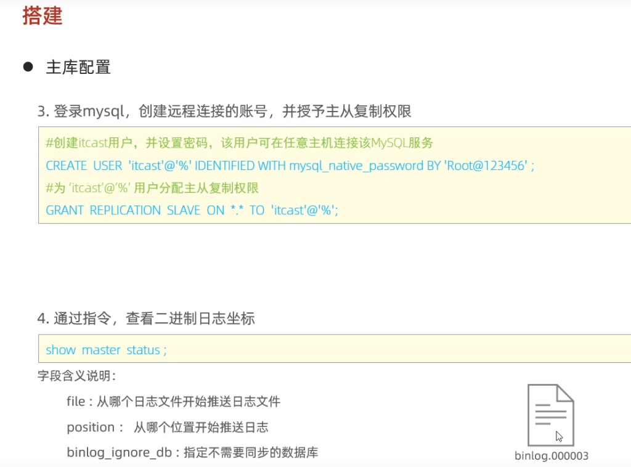Screen dimensions: 631x467
Task: Click IDENTIFIED WITH in the CREATE statement
Action: point(240,166)
